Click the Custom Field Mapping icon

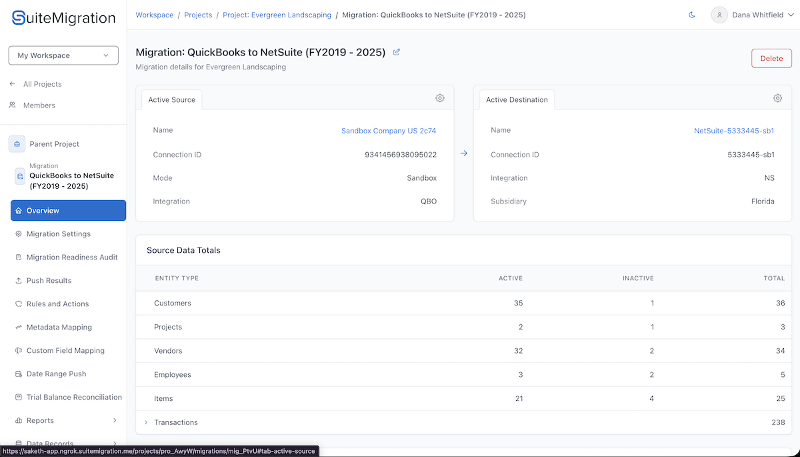(19, 351)
